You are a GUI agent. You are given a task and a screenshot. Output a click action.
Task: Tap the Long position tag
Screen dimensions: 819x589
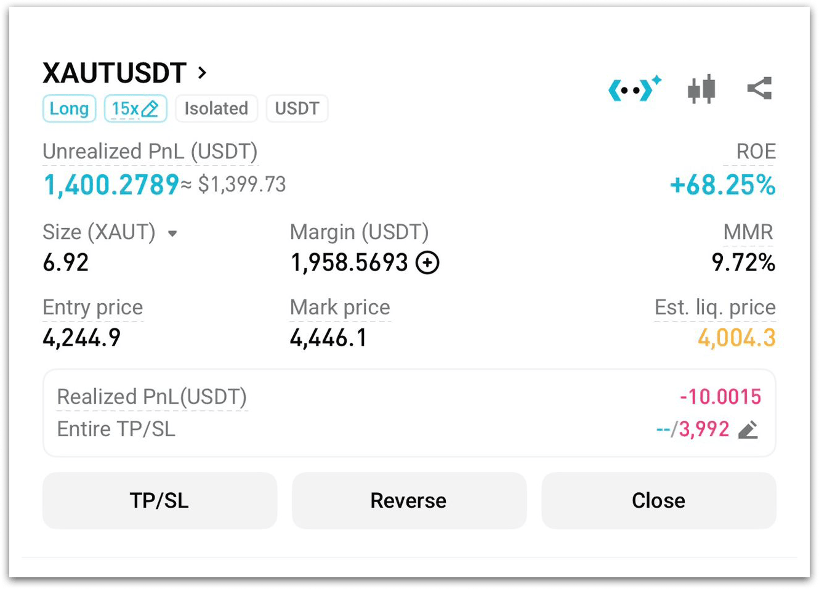point(69,109)
